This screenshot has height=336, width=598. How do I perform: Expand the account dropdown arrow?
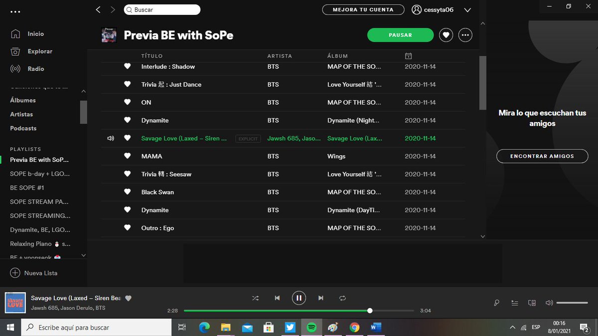(467, 10)
